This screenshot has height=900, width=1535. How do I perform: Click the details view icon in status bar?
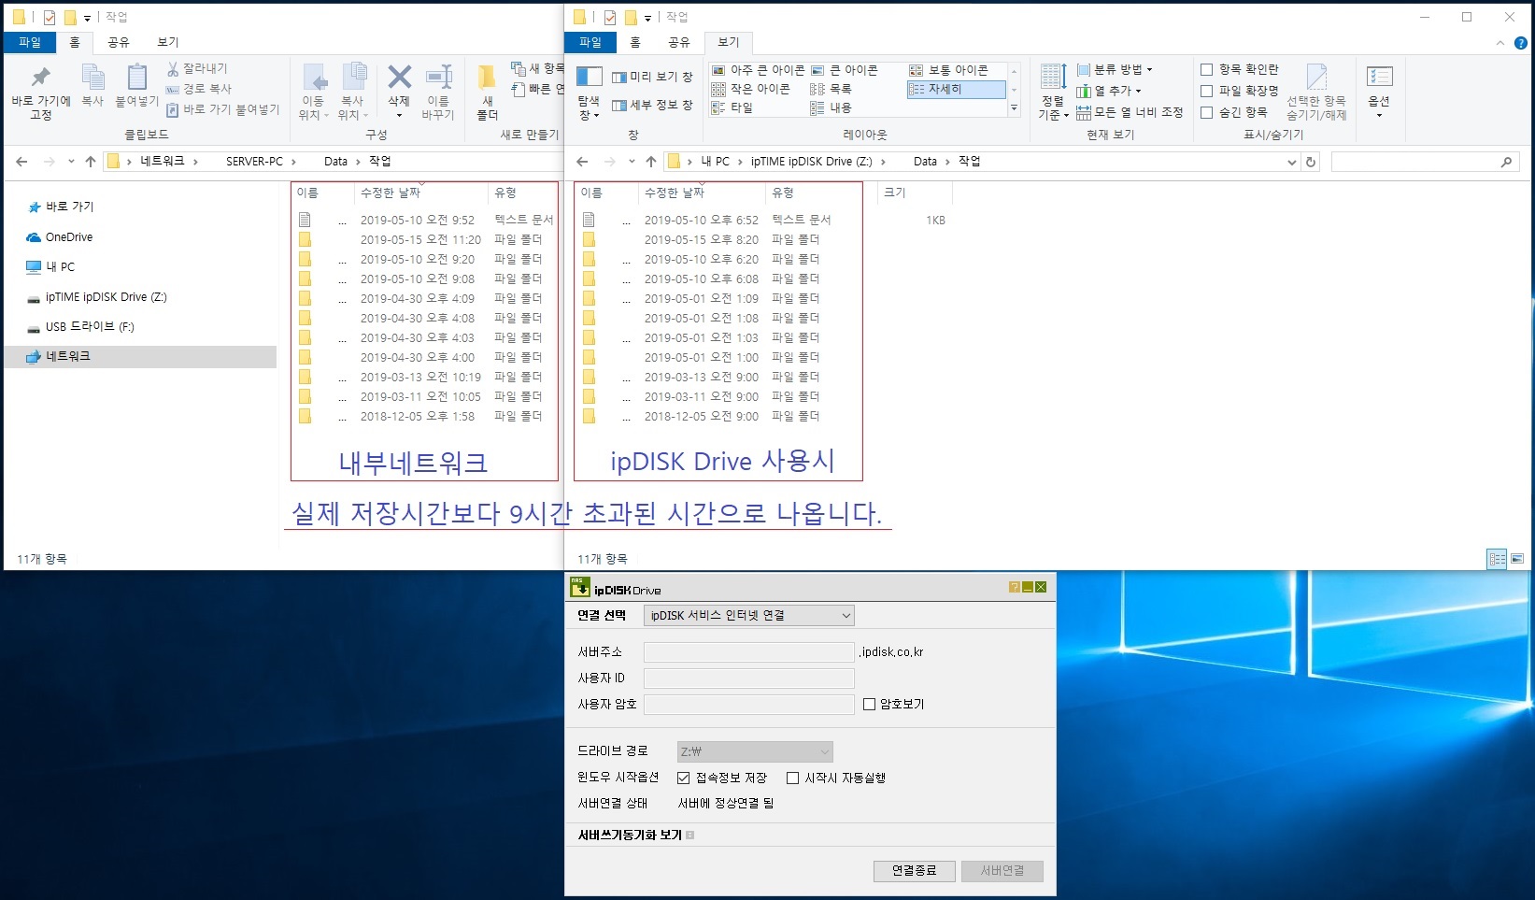pyautogui.click(x=1497, y=559)
